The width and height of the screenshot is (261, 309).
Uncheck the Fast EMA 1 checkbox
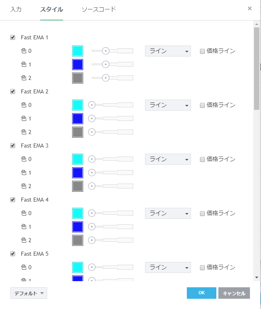click(13, 37)
